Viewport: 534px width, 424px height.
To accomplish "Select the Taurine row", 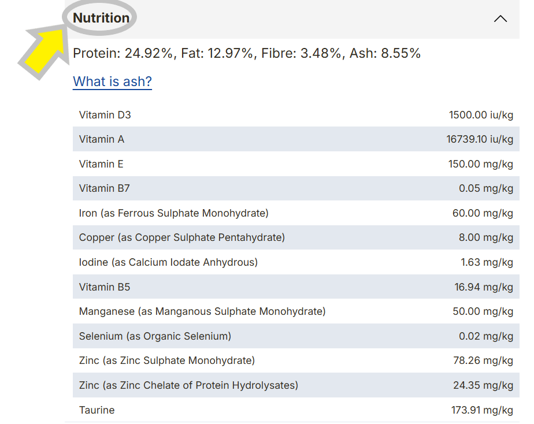I will point(296,410).
